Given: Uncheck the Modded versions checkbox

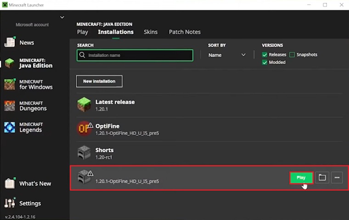Looking at the screenshot, I should pyautogui.click(x=265, y=62).
